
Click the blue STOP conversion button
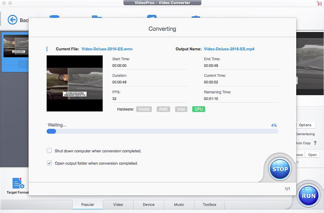point(279,169)
